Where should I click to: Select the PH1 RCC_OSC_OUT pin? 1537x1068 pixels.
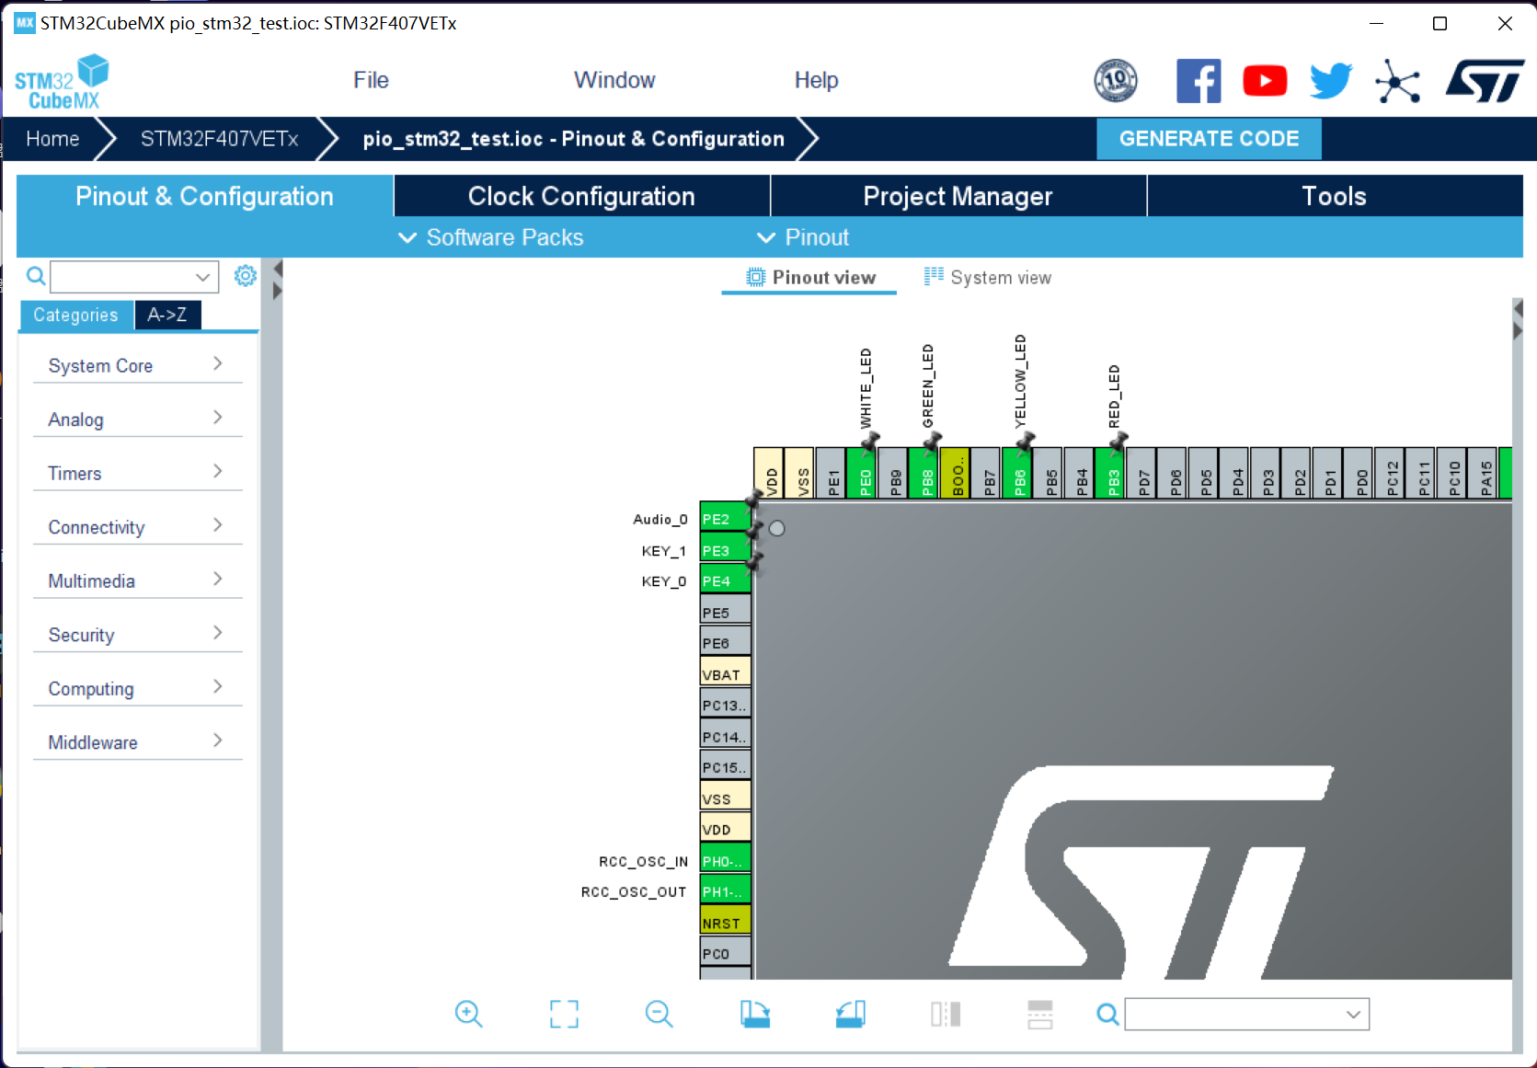point(725,891)
